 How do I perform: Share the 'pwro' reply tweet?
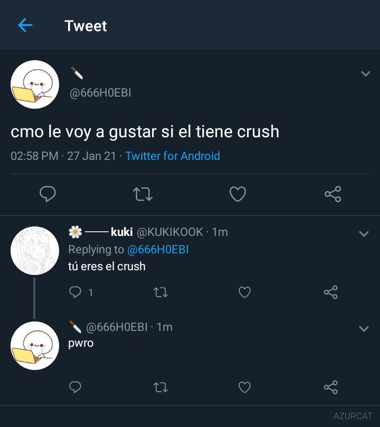point(331,387)
